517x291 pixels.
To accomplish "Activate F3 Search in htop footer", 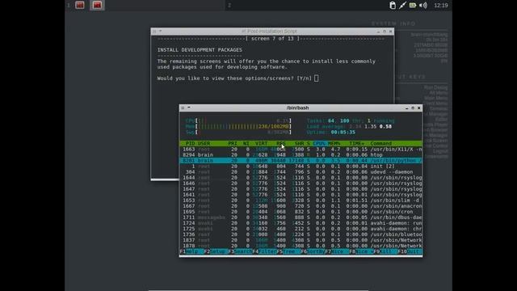I will pos(241,251).
